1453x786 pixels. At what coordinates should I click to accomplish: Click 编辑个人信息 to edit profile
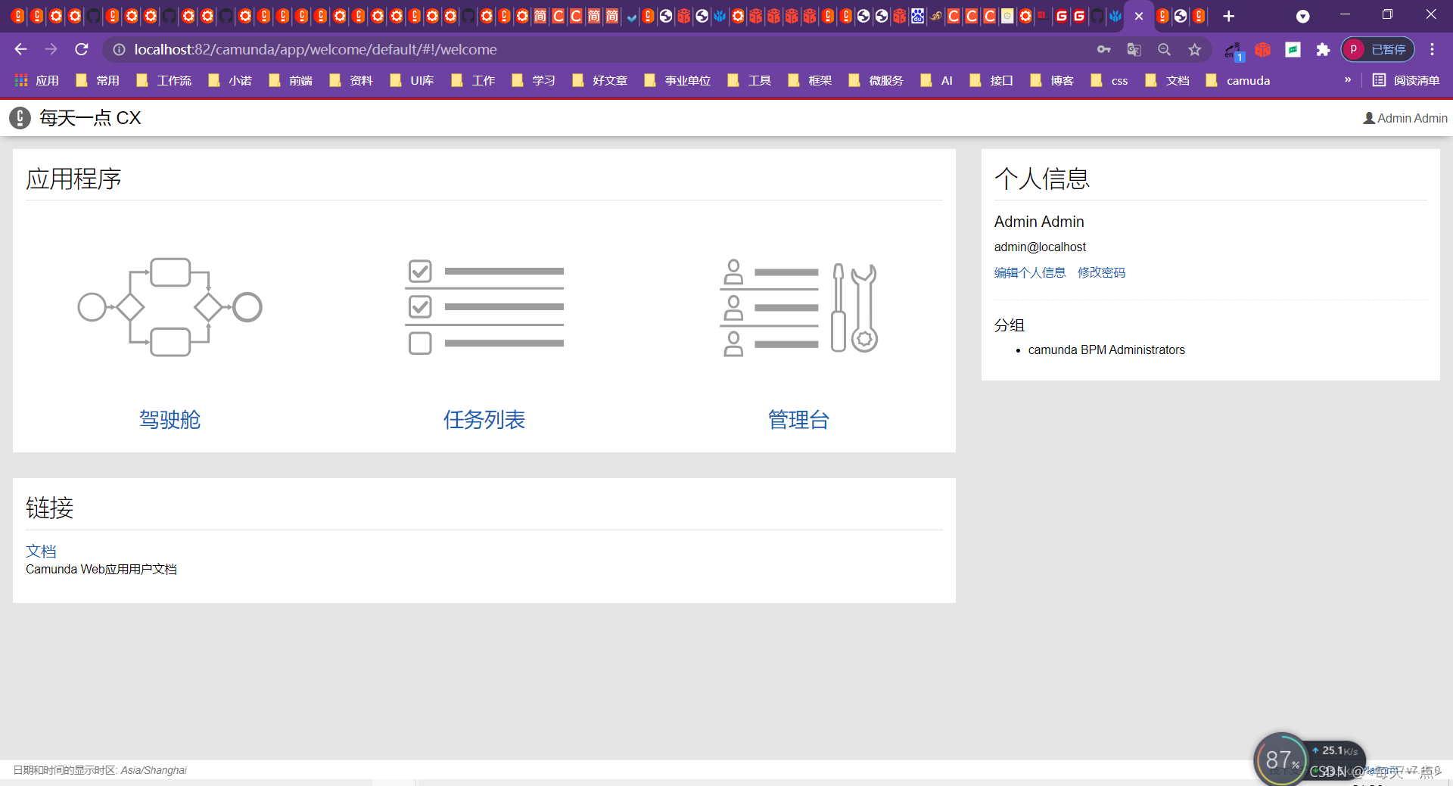[1030, 272]
